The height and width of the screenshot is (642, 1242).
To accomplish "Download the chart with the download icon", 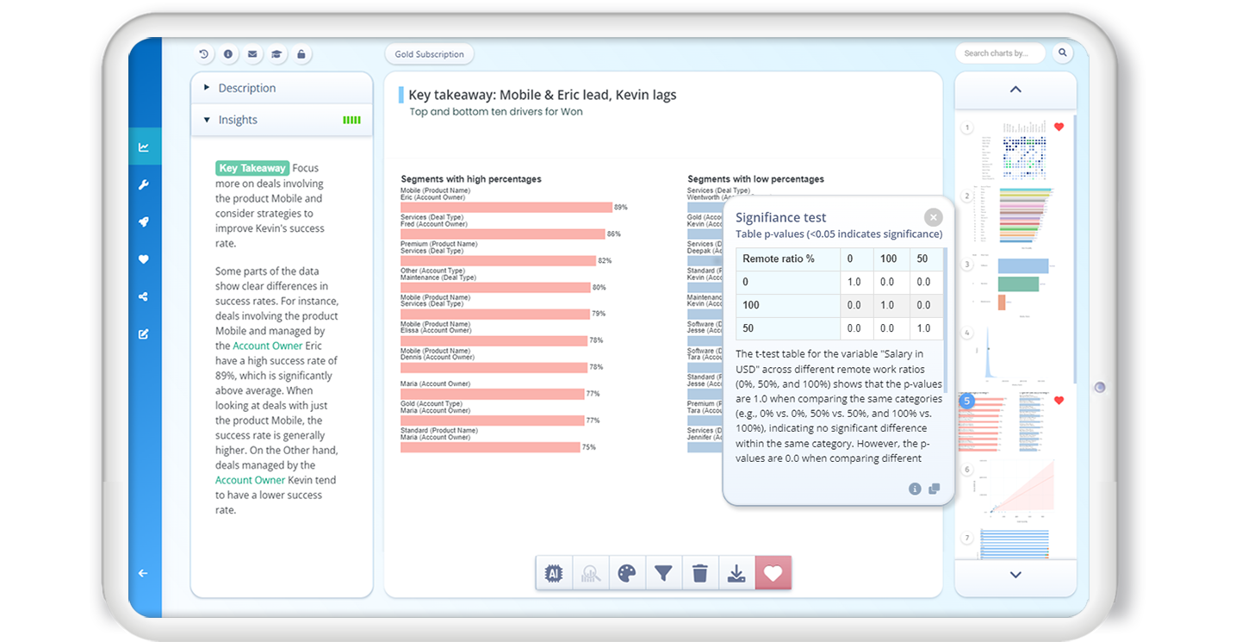I will (x=736, y=572).
